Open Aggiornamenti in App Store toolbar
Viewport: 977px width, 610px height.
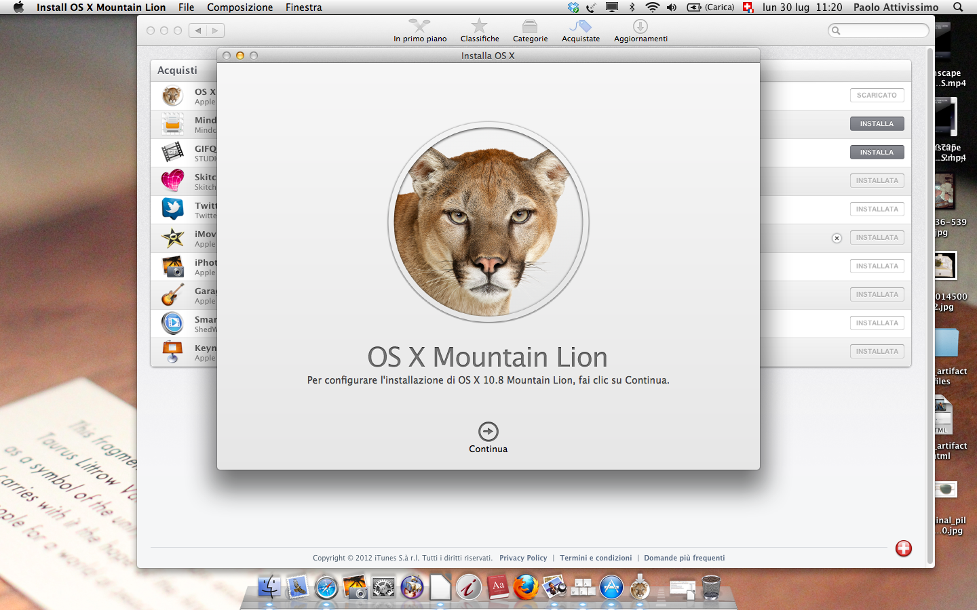(640, 30)
